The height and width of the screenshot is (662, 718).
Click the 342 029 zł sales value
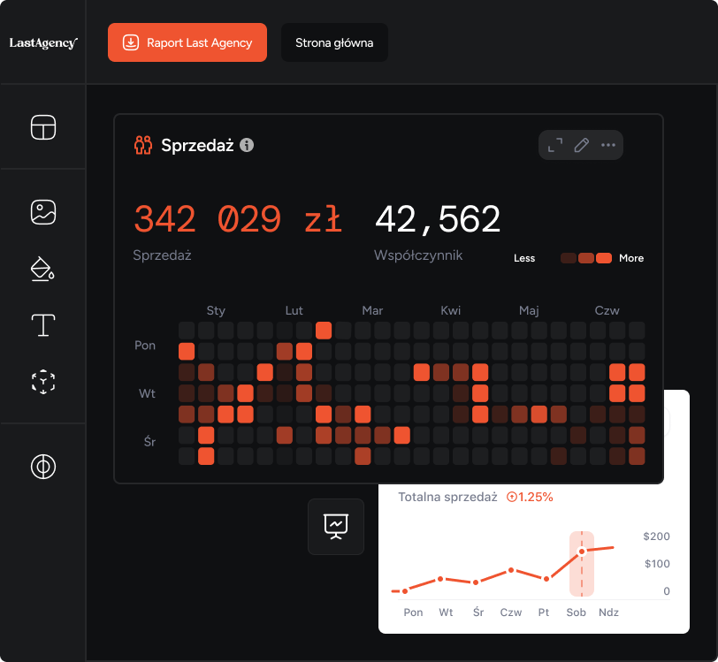point(237,219)
